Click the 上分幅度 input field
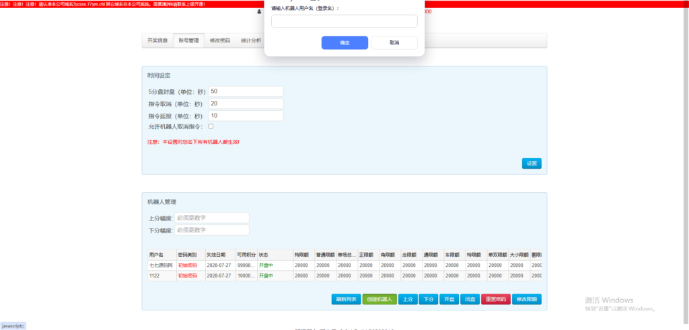The image size is (689, 330). [212, 218]
